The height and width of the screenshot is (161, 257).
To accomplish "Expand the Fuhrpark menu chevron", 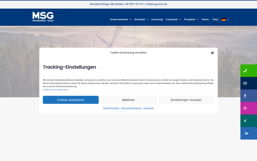I will point(180,19).
